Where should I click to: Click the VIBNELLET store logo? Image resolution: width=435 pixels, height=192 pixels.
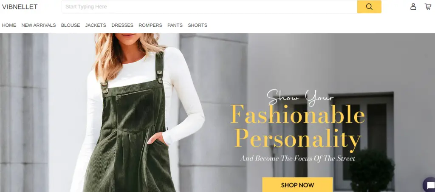tap(20, 7)
